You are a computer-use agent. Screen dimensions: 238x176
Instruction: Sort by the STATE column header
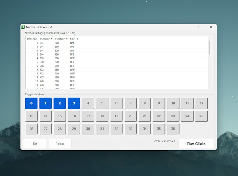click(x=74, y=39)
